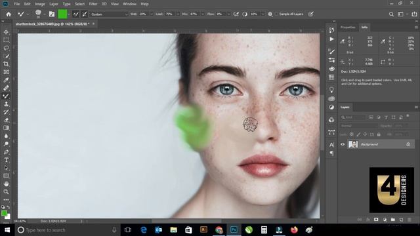Click the Home icon in options bar
Screen dimensions: 420x236
coord(9,14)
